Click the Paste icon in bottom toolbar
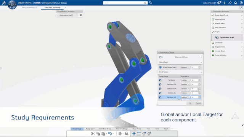The width and height of the screenshot is (244, 137). click(x=103, y=134)
